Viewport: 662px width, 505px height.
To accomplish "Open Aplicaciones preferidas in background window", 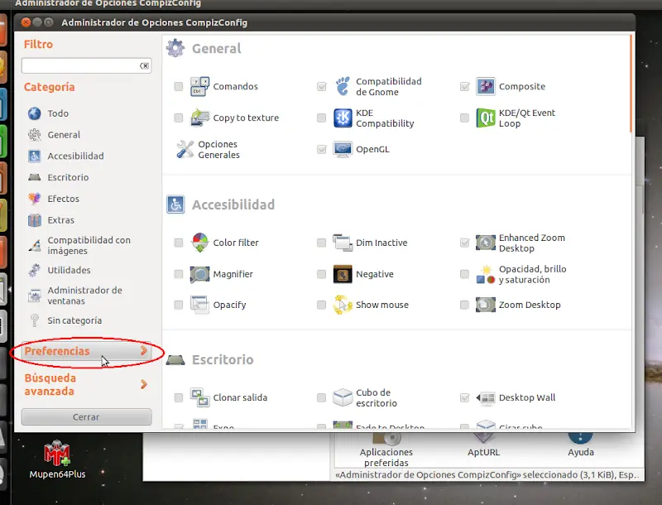I will (x=386, y=450).
